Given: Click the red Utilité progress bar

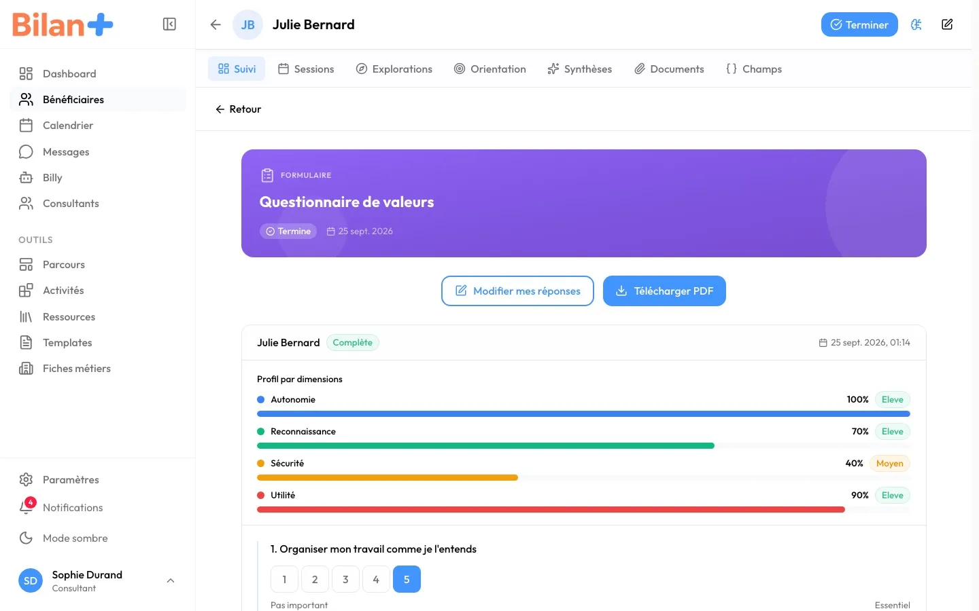Looking at the screenshot, I should pos(551,509).
